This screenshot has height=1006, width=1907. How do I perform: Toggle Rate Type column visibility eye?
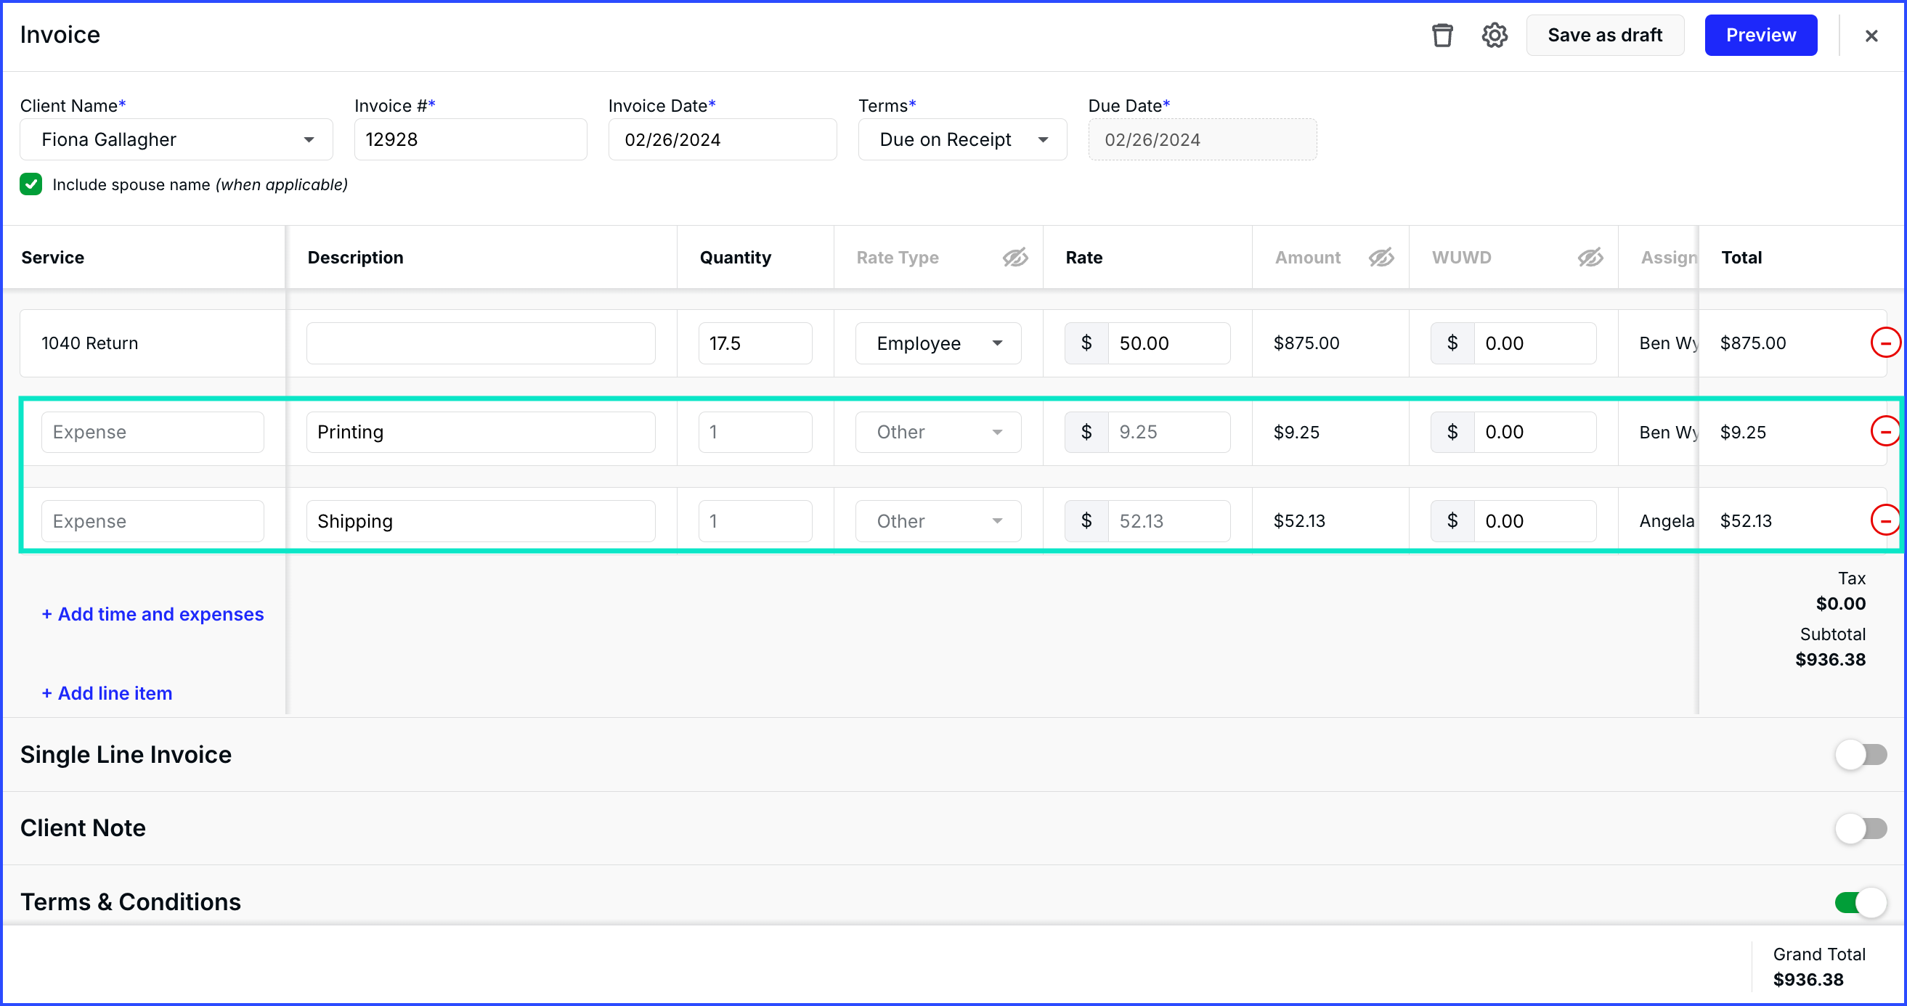(x=1015, y=258)
